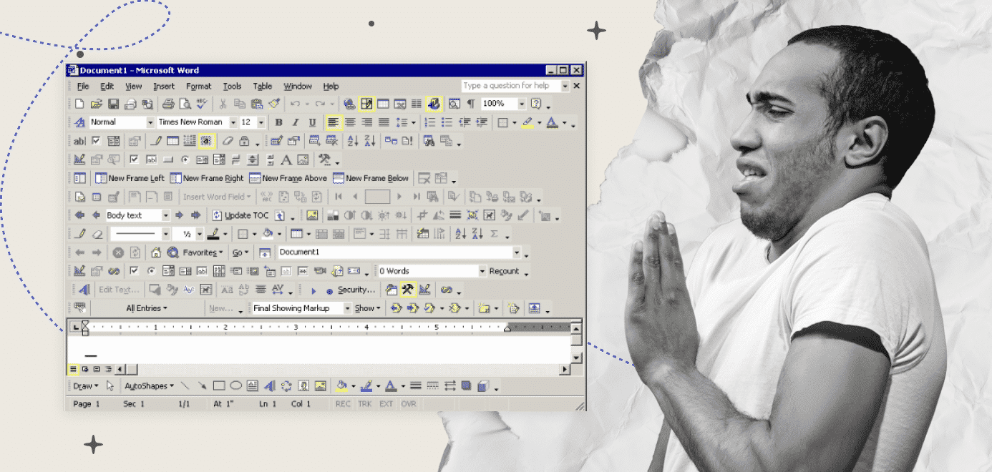
Task: Click the Italic formatting icon
Action: pyautogui.click(x=296, y=123)
